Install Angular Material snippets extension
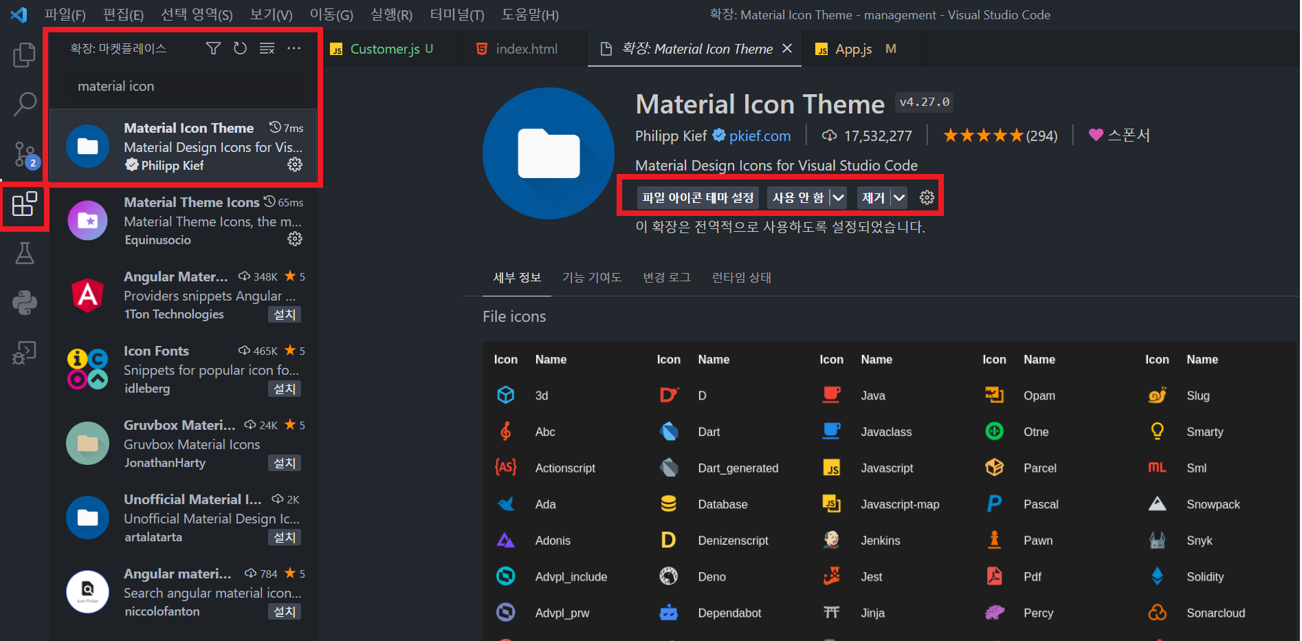The width and height of the screenshot is (1302, 641). (x=285, y=314)
